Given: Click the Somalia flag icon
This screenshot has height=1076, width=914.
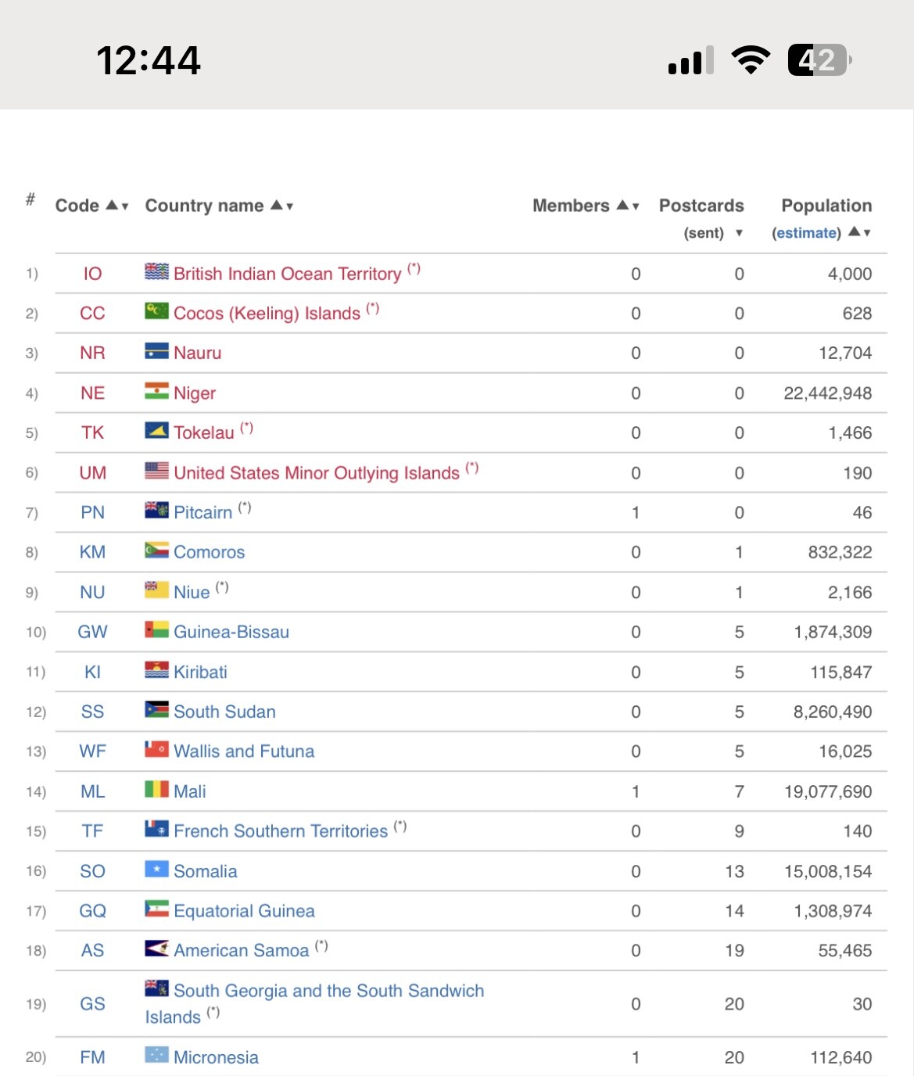Looking at the screenshot, I should [156, 869].
